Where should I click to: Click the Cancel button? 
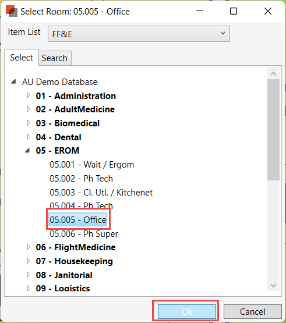point(253,312)
